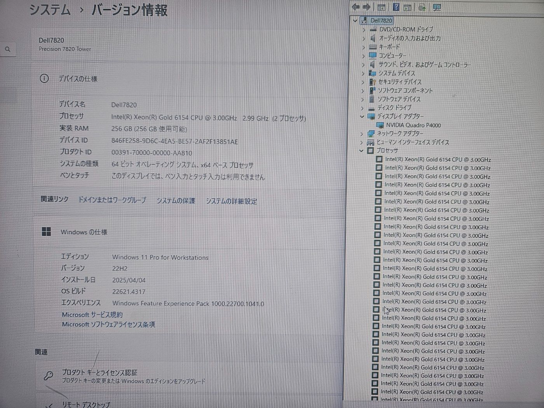
Task: Select the ソフトウェア コンポーネント label
Action: 405,90
